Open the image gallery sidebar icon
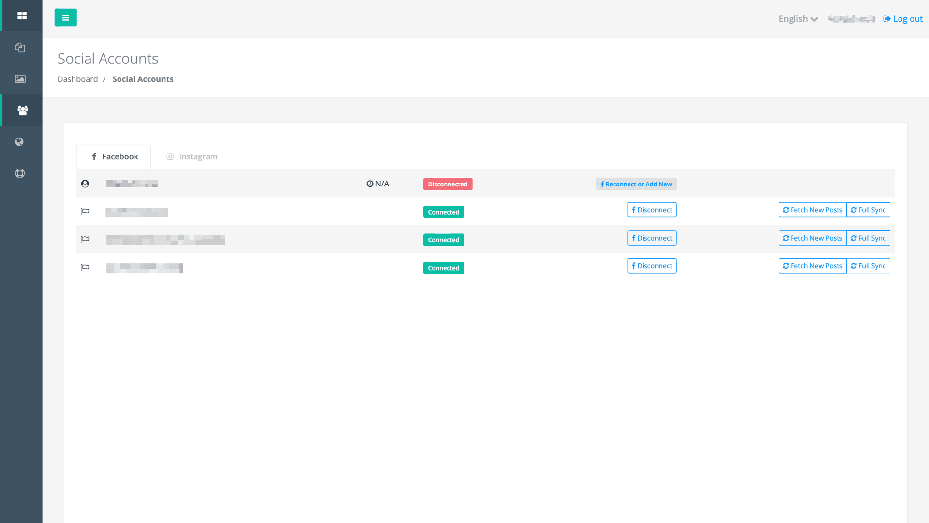Screen dimensions: 929x523 click(x=20, y=79)
